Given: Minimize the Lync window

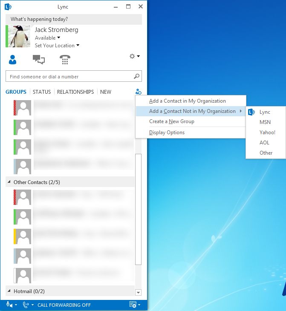Looking at the screenshot, I should point(116,7).
